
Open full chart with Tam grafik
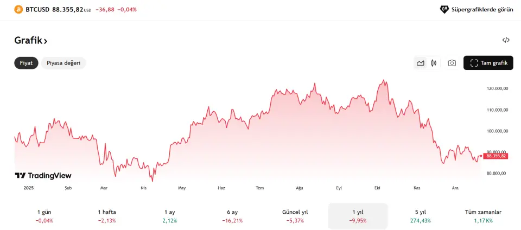[x=488, y=63]
